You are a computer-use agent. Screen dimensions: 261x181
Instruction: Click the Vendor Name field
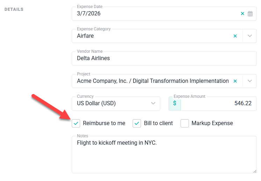164,58
